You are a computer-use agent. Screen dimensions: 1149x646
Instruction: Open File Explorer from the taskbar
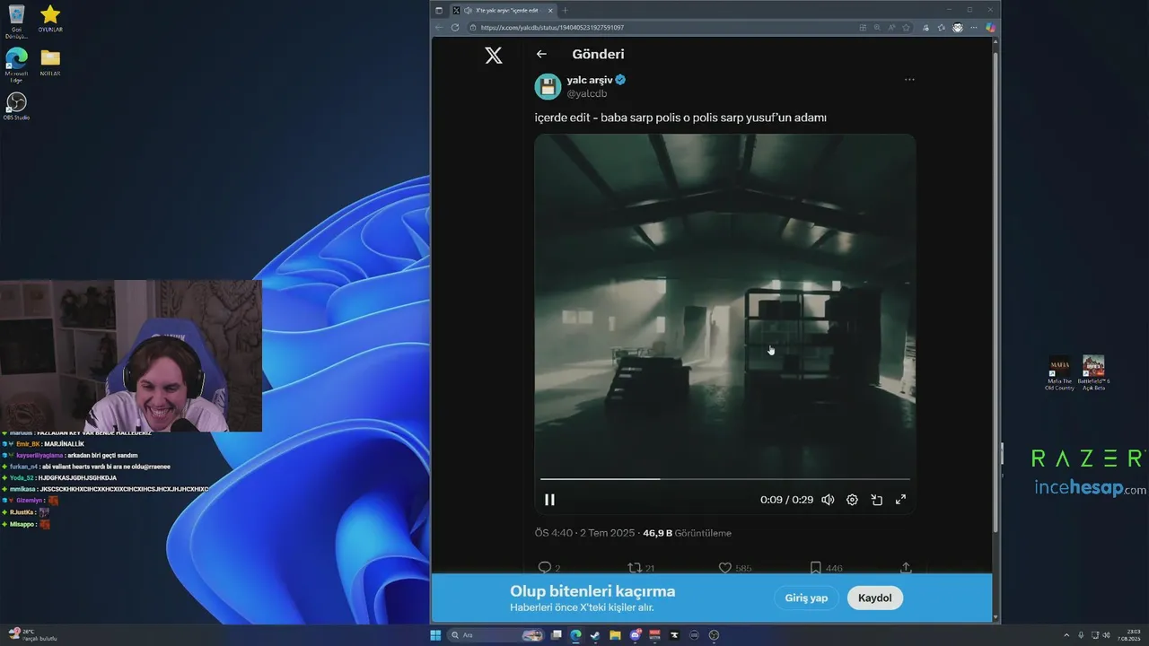point(615,635)
